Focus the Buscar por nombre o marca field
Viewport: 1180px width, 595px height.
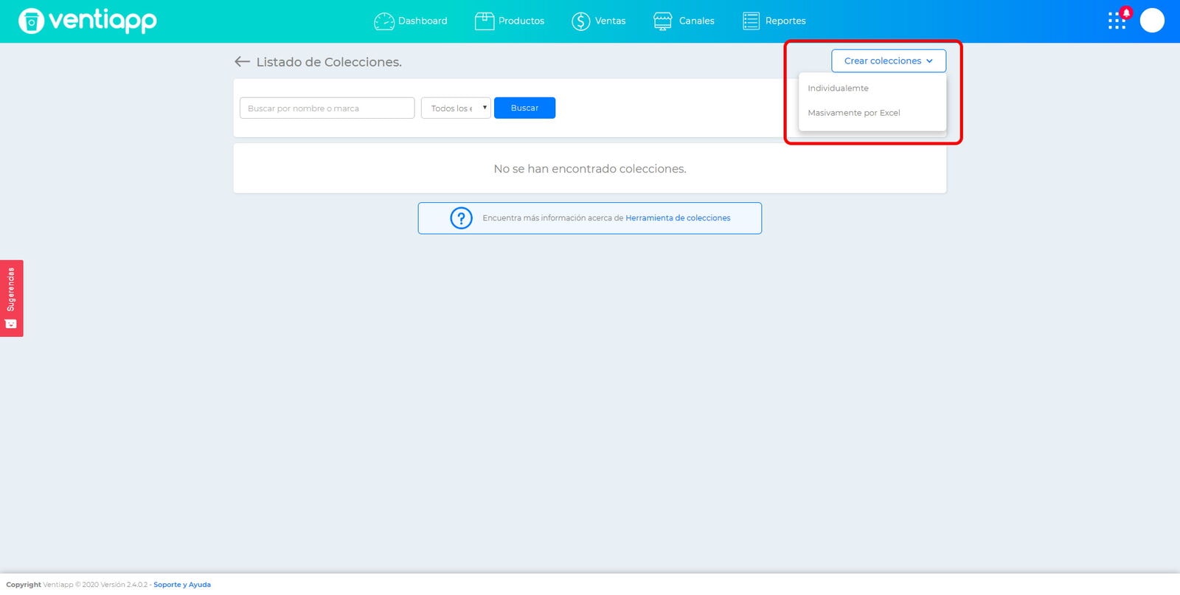pos(327,108)
